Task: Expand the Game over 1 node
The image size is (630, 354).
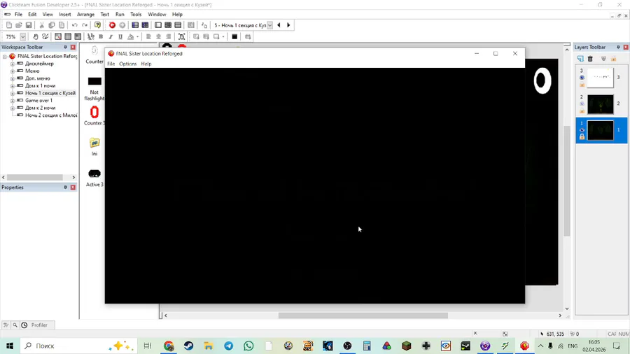Action: coord(13,101)
